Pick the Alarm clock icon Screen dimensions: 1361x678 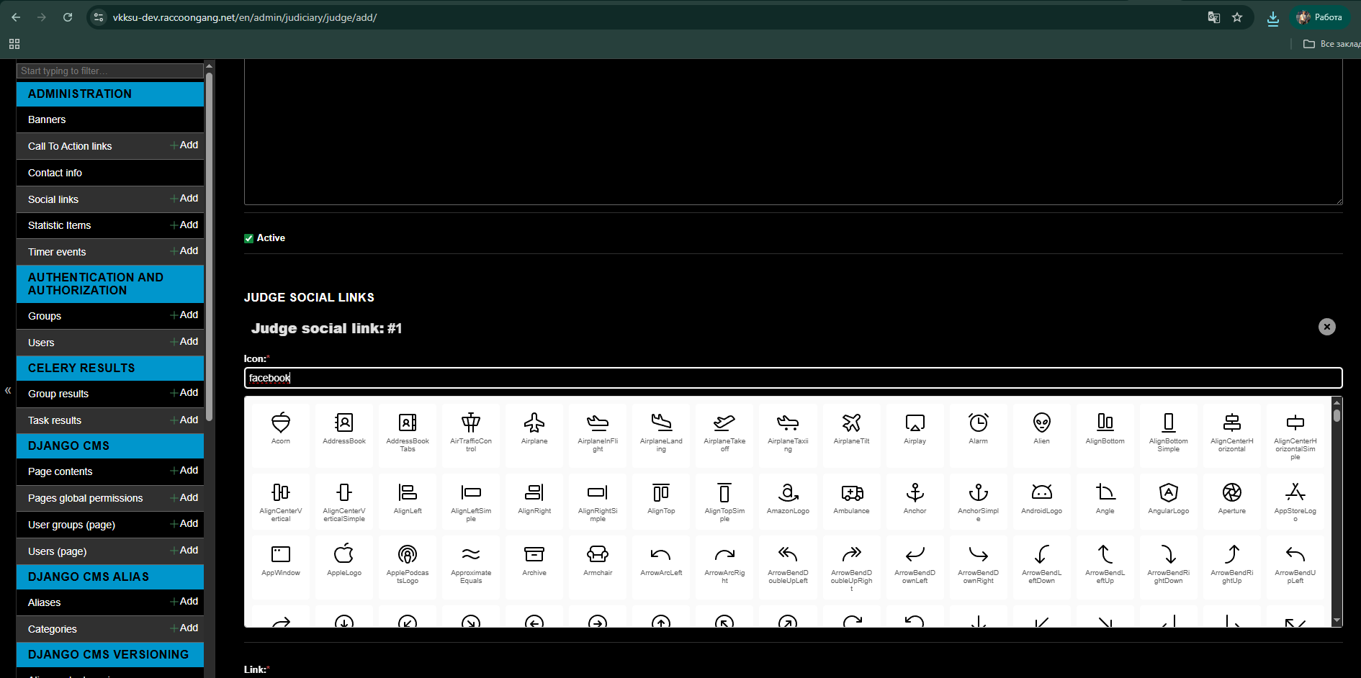tap(978, 428)
